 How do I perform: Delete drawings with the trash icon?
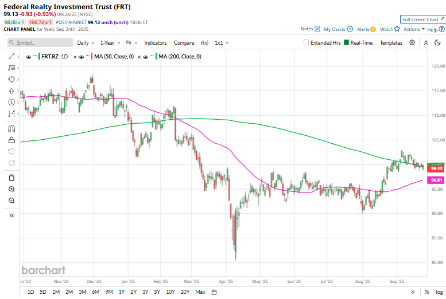[x=11, y=178]
